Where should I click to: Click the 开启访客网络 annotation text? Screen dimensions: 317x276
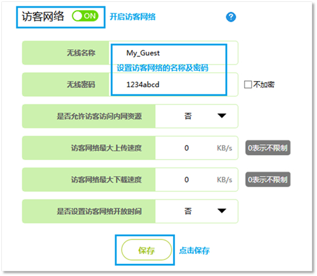[133, 16]
